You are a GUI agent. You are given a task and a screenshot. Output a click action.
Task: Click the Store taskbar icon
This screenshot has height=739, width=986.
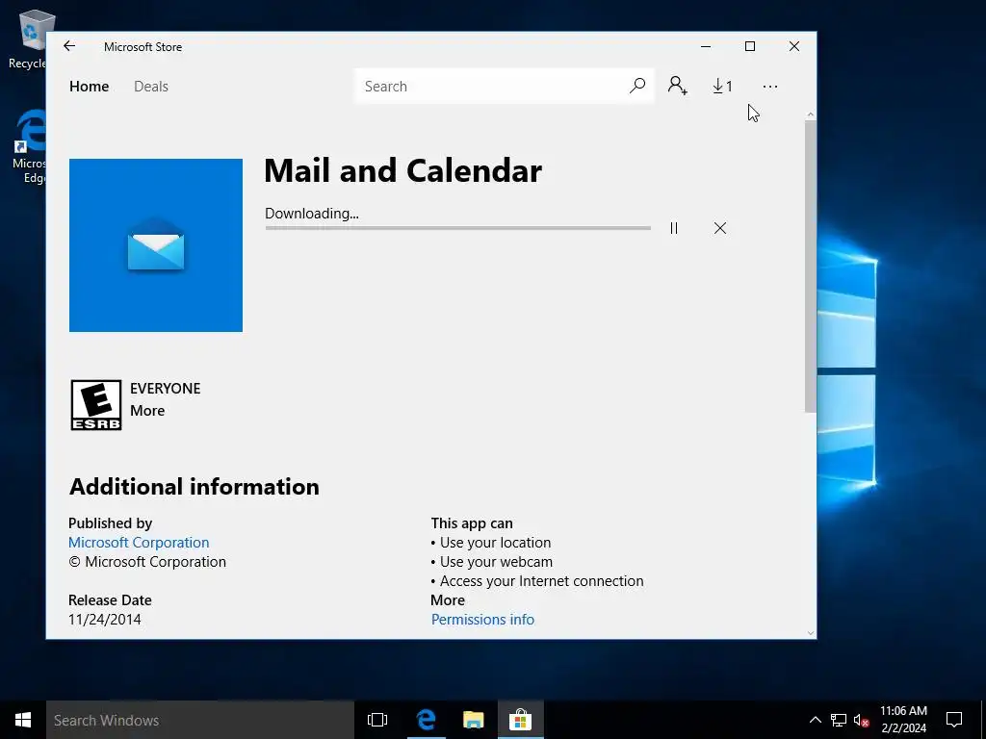[521, 720]
